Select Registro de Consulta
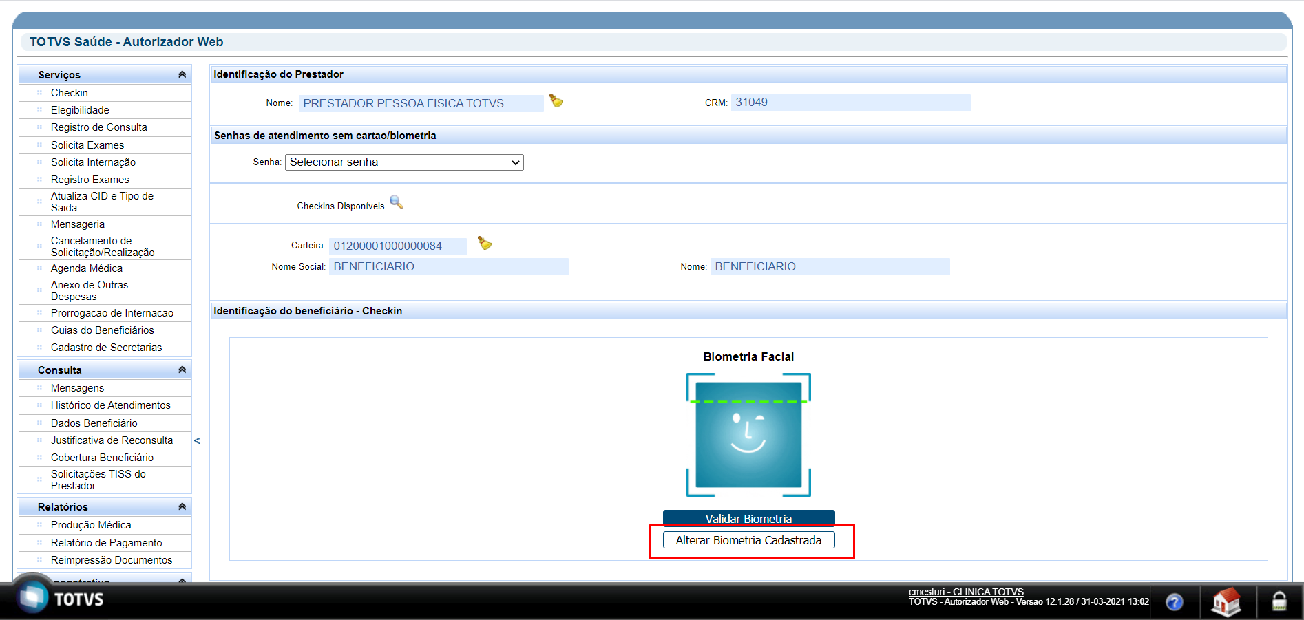Image resolution: width=1304 pixels, height=620 pixels. [x=98, y=127]
